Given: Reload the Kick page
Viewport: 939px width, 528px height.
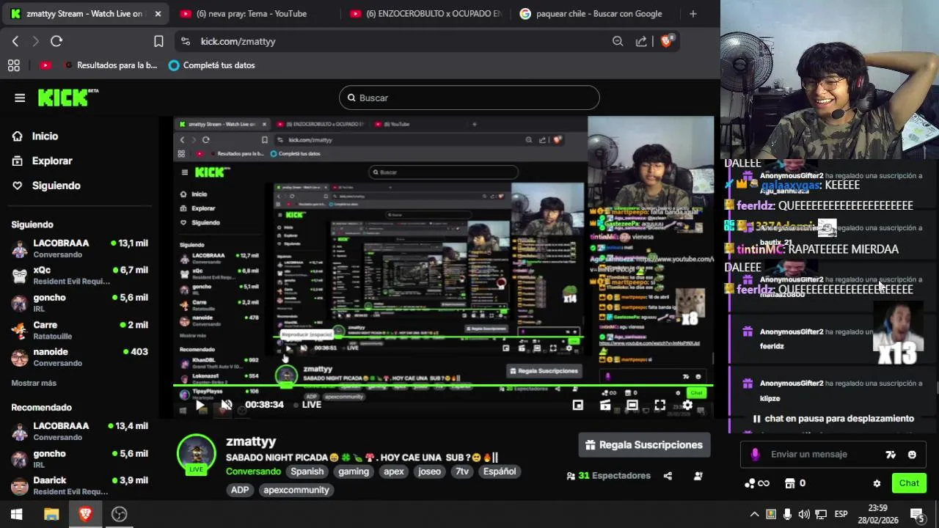Looking at the screenshot, I should pyautogui.click(x=56, y=42).
